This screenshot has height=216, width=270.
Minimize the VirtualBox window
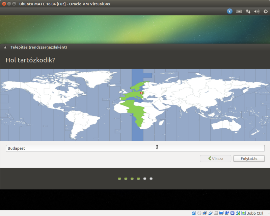click(9, 4)
